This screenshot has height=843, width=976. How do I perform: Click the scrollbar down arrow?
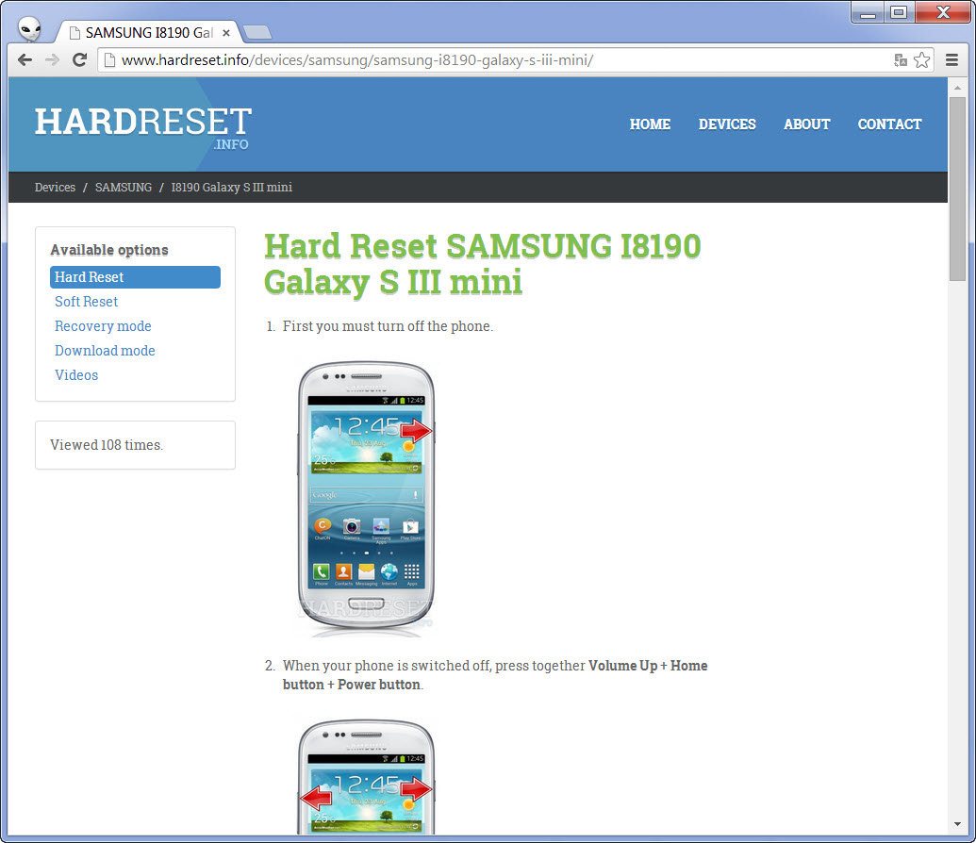[x=957, y=824]
